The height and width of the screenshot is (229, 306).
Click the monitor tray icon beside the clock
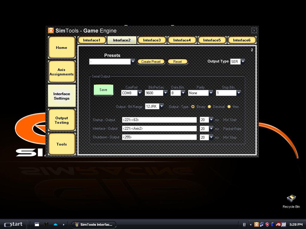pyautogui.click(x=284, y=225)
